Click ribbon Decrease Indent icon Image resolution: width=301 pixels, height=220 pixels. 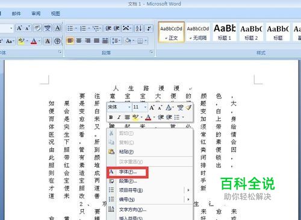click(108, 28)
